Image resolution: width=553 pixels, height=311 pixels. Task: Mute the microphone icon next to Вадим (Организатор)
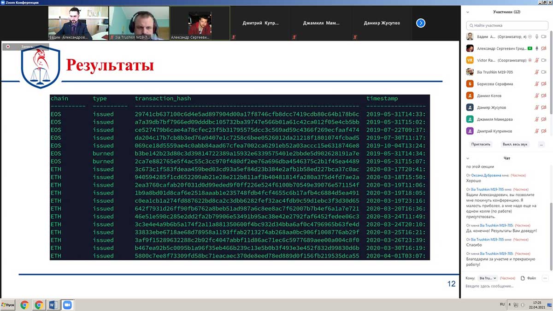pos(537,36)
